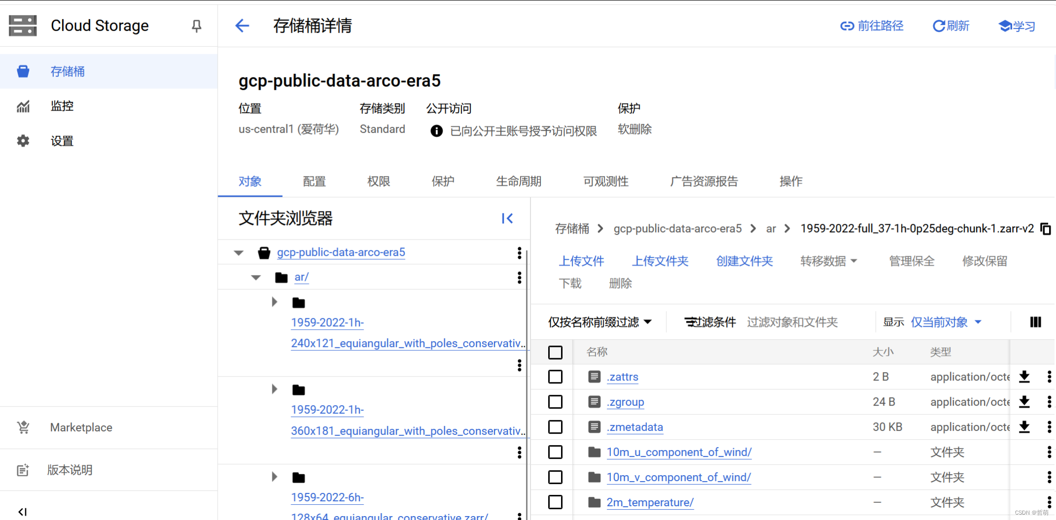Open the 转移数据 dropdown menu
This screenshot has width=1056, height=520.
(x=829, y=261)
